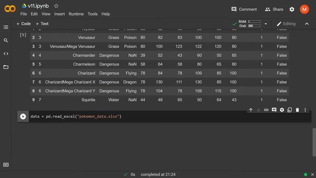Open the code snippets sidebar panel
The width and height of the screenshot is (316, 178).
point(6,54)
